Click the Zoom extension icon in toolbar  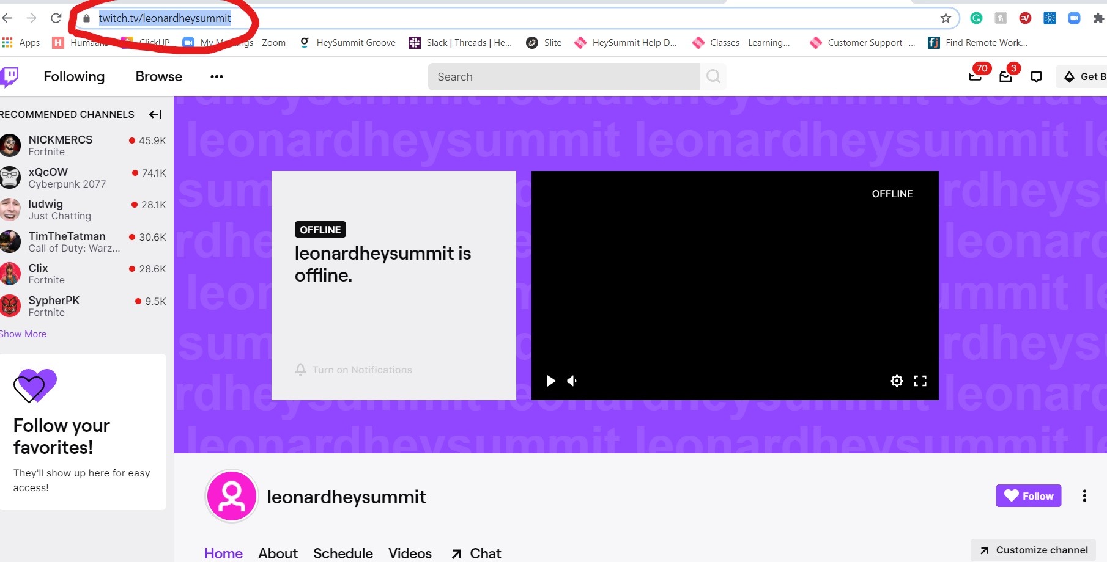(x=1075, y=18)
